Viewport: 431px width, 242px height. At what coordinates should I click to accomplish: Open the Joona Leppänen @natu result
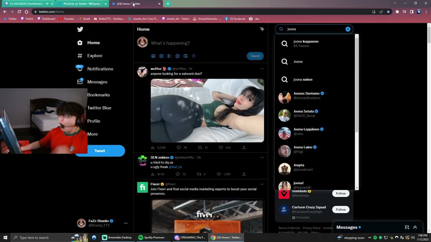tap(314, 133)
